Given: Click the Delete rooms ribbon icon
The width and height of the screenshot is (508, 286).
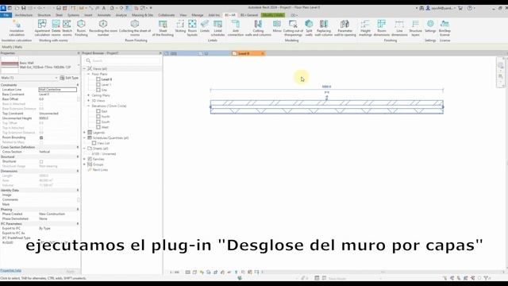Looking at the screenshot, I should point(56,28).
